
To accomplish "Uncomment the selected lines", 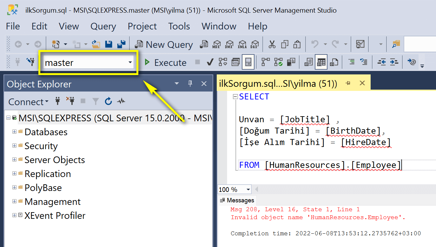I will (364, 62).
